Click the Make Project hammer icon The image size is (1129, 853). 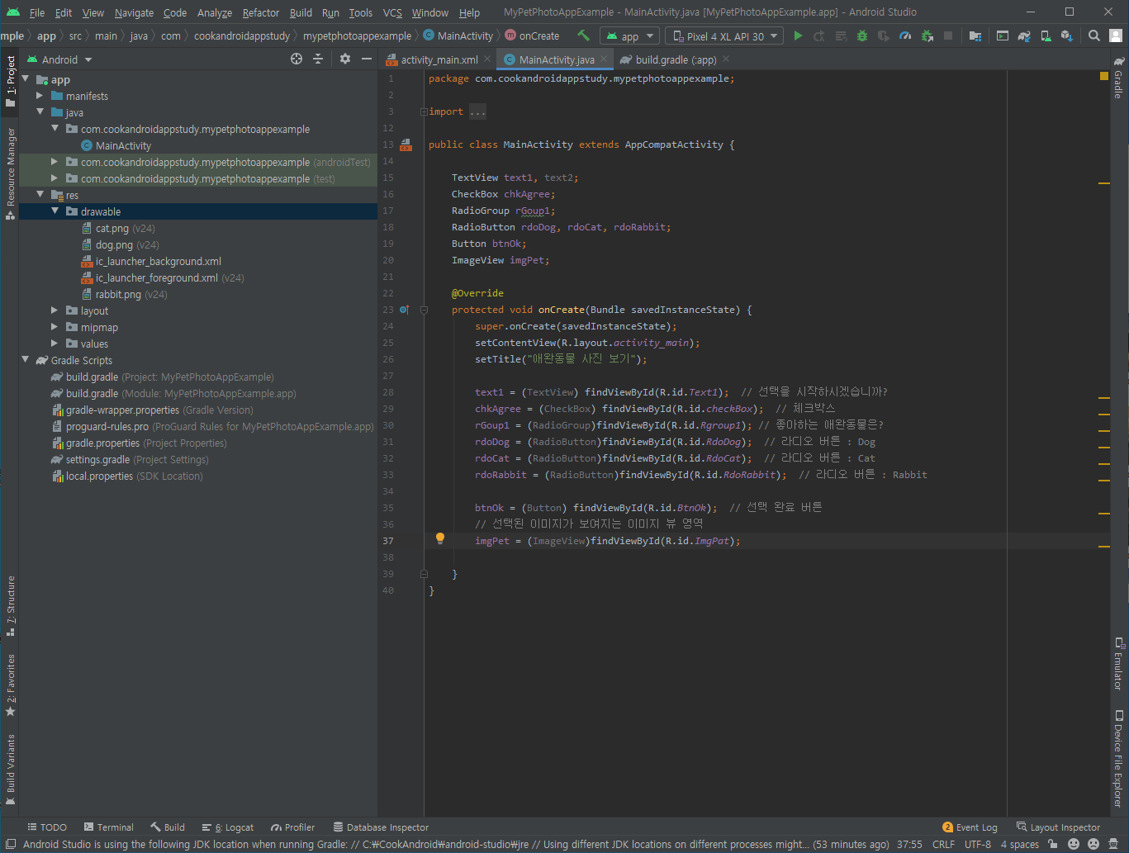[x=583, y=36]
